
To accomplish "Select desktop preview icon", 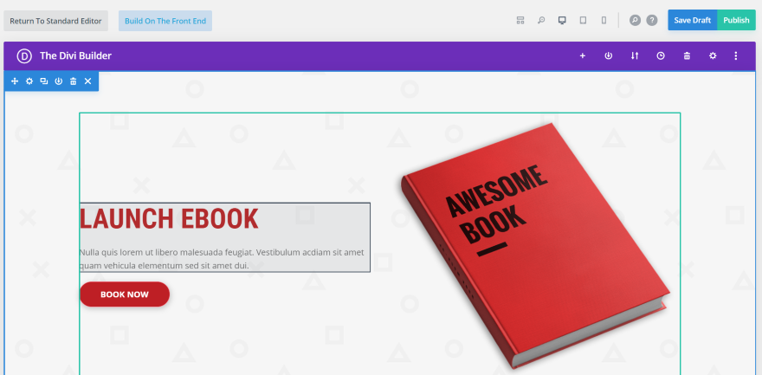I will pos(562,21).
